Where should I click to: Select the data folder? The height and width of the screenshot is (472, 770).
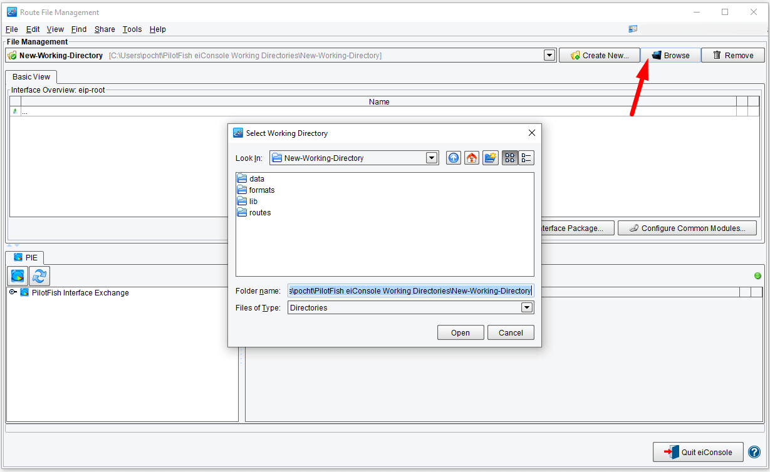251,178
